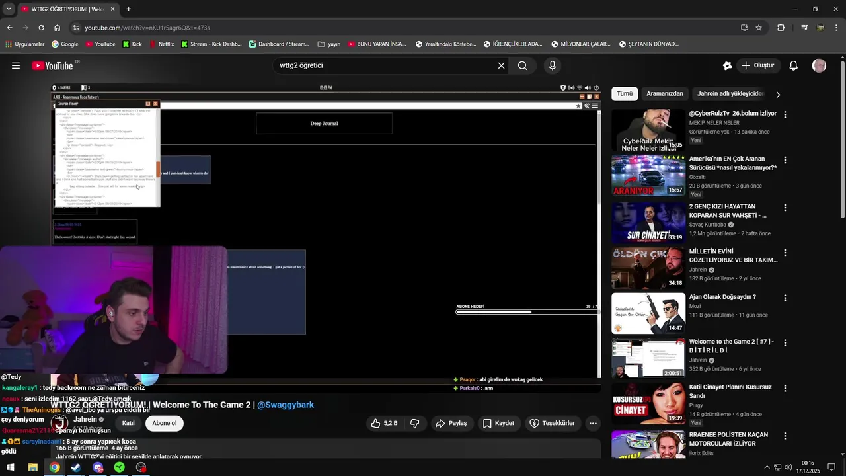Click the Oluştur create button
This screenshot has width=846, height=476.
[x=757, y=65]
